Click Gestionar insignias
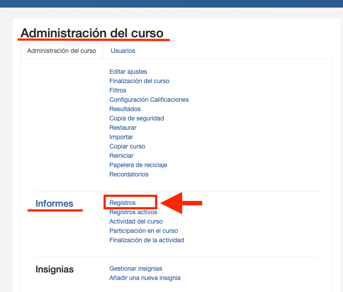 click(x=136, y=268)
